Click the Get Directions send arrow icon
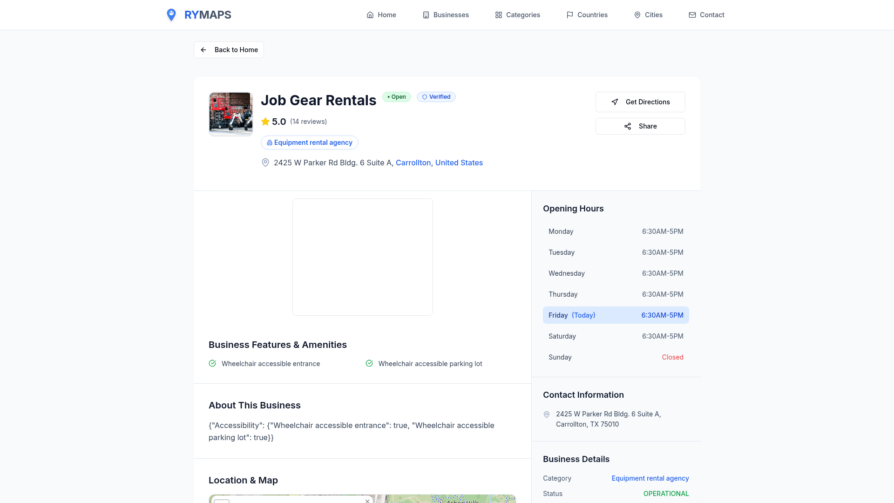The height and width of the screenshot is (503, 894). (615, 102)
